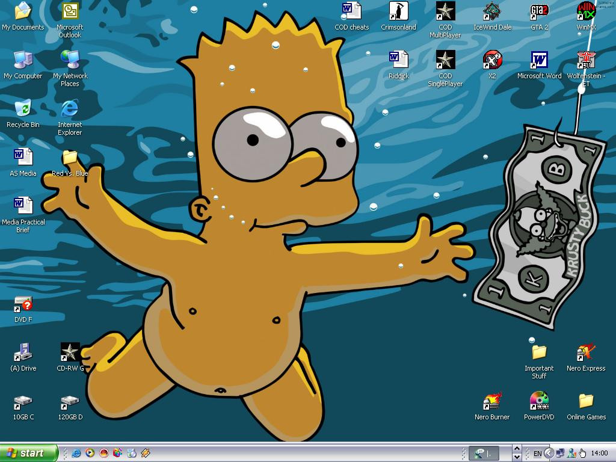Image resolution: width=616 pixels, height=462 pixels.
Task: Select the COD MultiPlayer shortcut
Action: [445, 20]
